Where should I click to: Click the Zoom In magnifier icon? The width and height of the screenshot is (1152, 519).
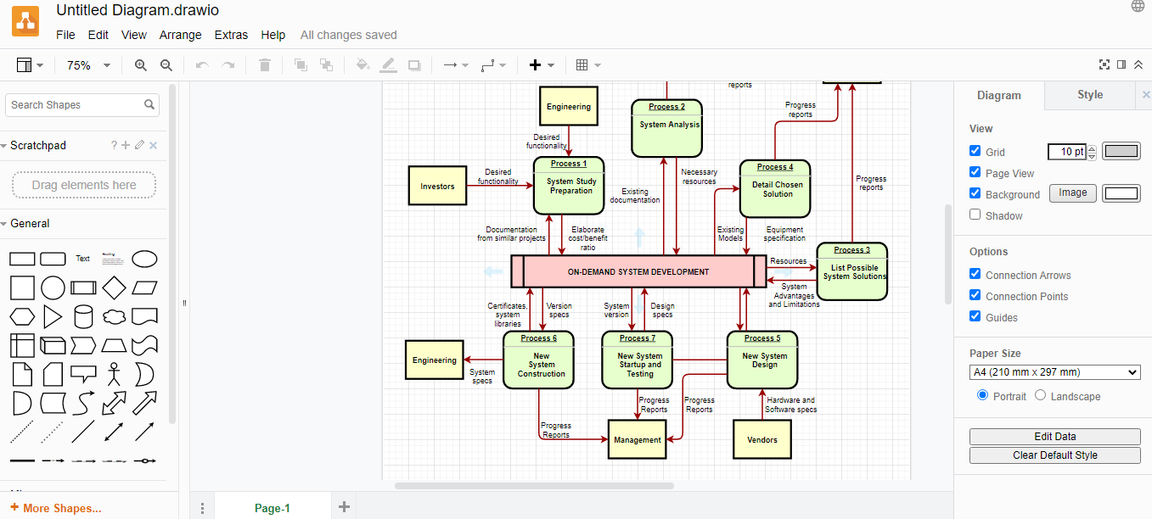pyautogui.click(x=141, y=65)
